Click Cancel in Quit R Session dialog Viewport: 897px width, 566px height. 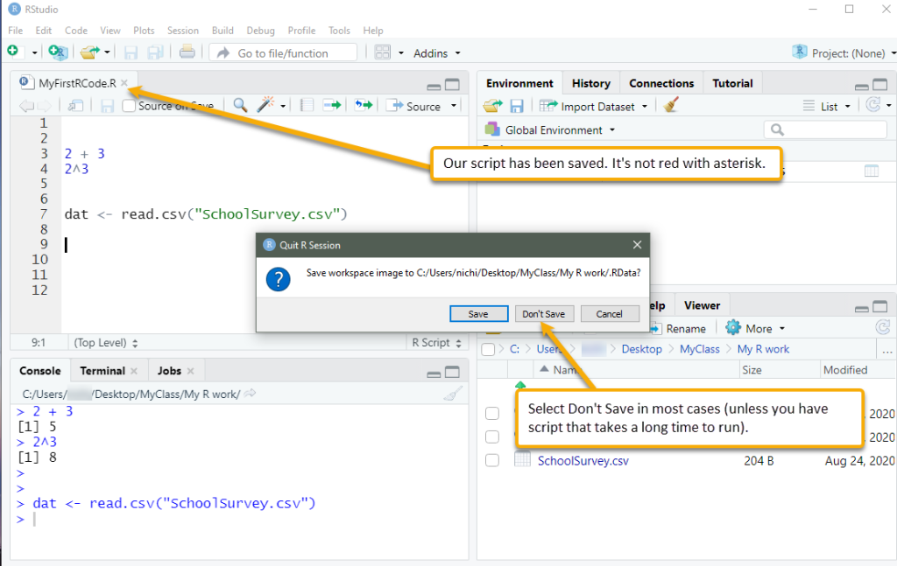pos(610,313)
